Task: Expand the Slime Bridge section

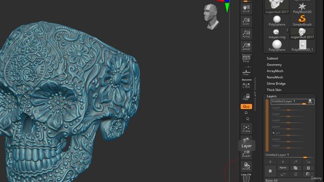Action: (276, 83)
